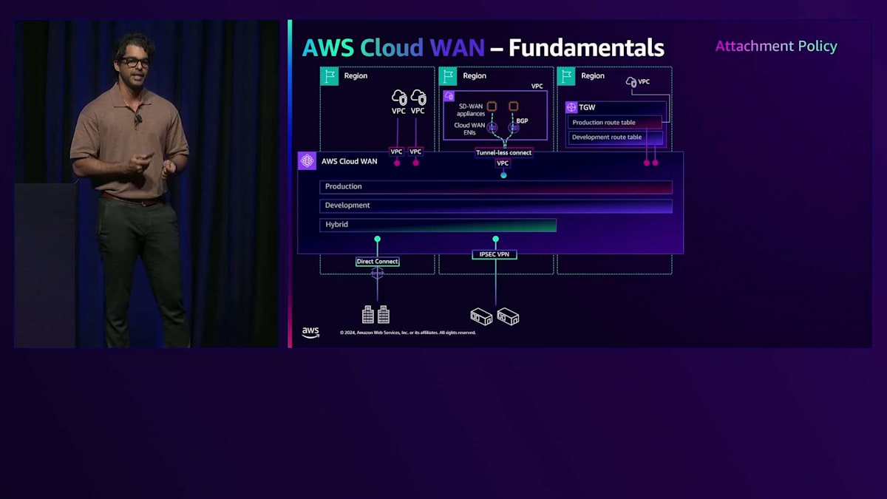The height and width of the screenshot is (499, 887).
Task: Select Region flag icon of the SD-WAN appliances region
Action: pyautogui.click(x=448, y=75)
